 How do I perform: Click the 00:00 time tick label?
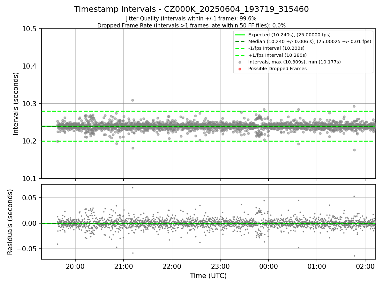point(268,266)
